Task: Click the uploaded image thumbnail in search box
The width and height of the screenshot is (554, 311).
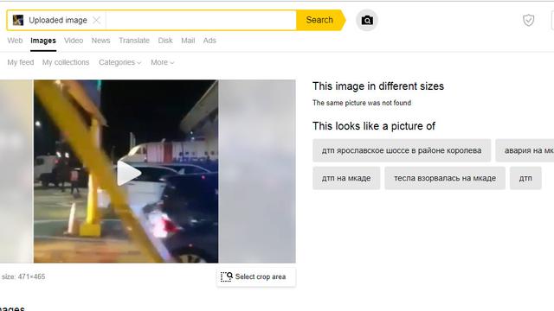Action: (18, 20)
